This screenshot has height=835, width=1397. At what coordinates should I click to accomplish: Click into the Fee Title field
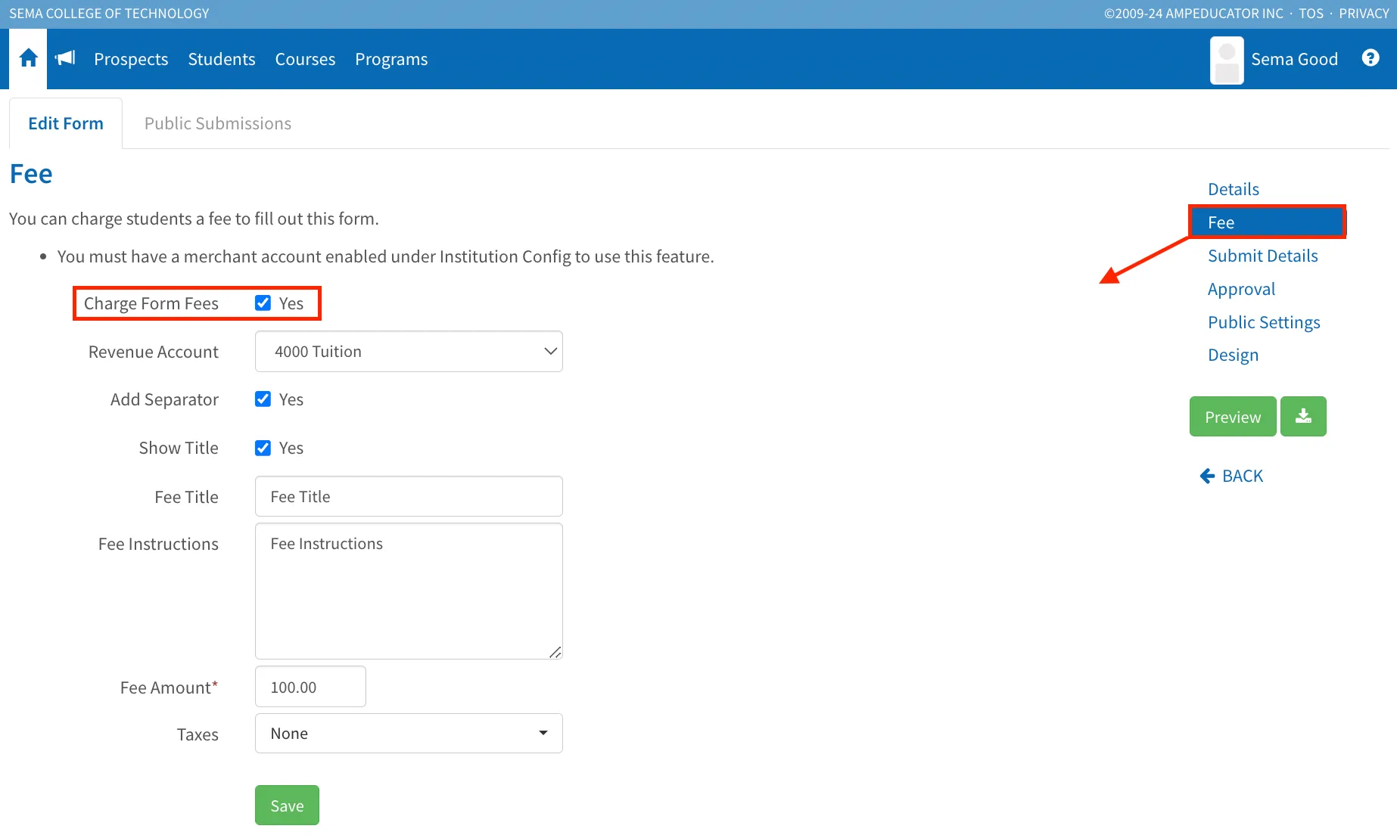pyautogui.click(x=409, y=496)
